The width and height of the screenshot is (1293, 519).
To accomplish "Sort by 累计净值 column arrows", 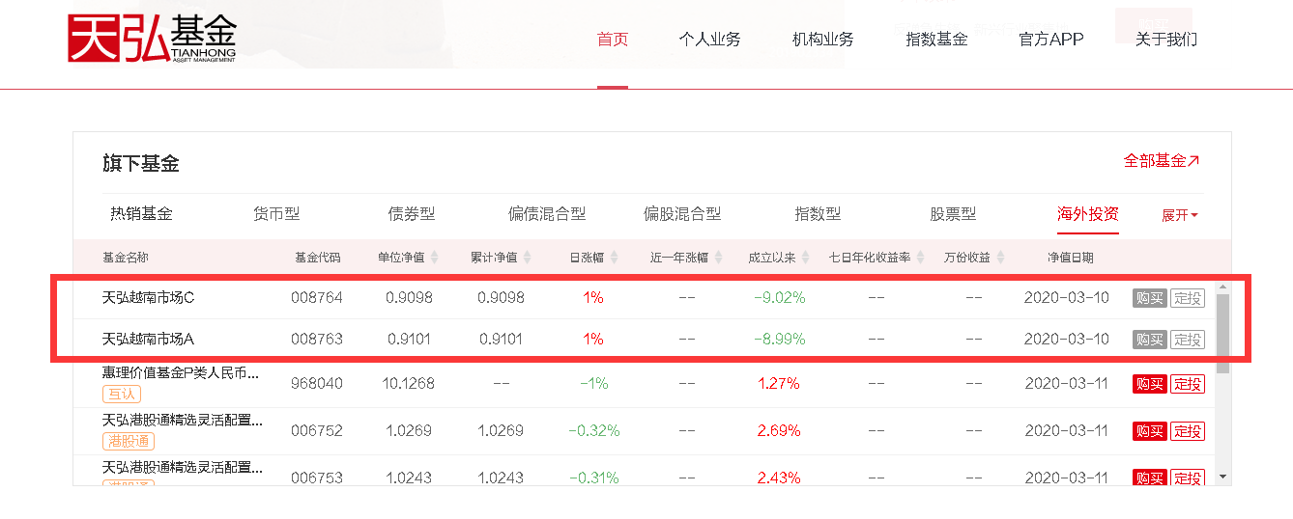I will (x=527, y=259).
